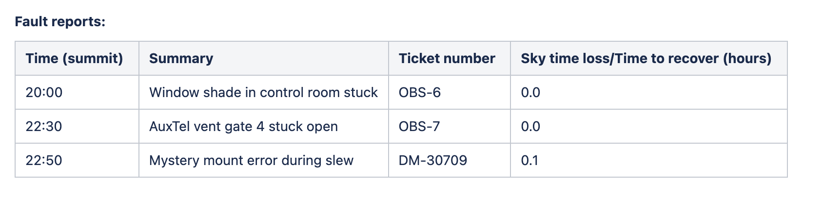Click the 'Mystery mount error during slew' summary
The image size is (823, 199).
[251, 161]
